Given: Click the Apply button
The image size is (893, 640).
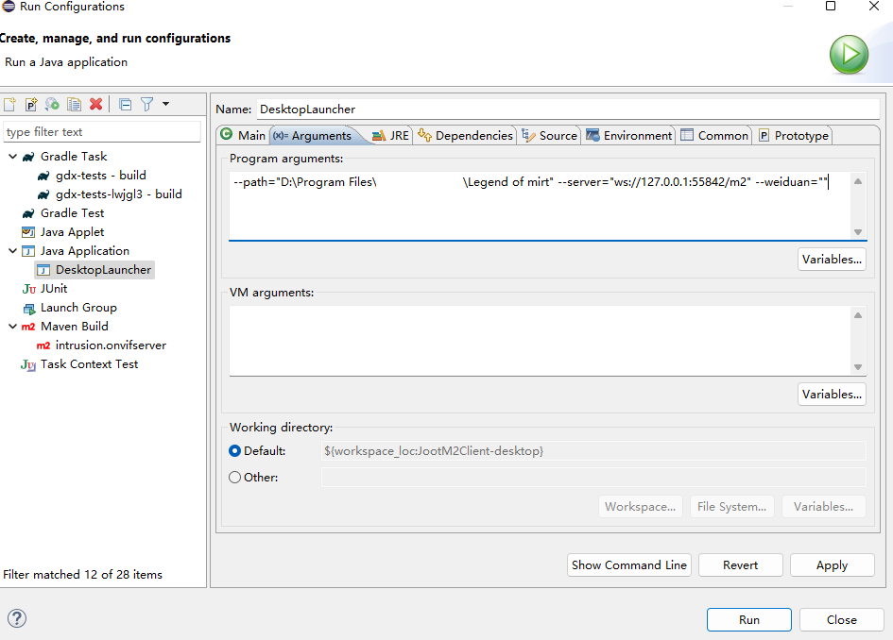Looking at the screenshot, I should point(832,565).
